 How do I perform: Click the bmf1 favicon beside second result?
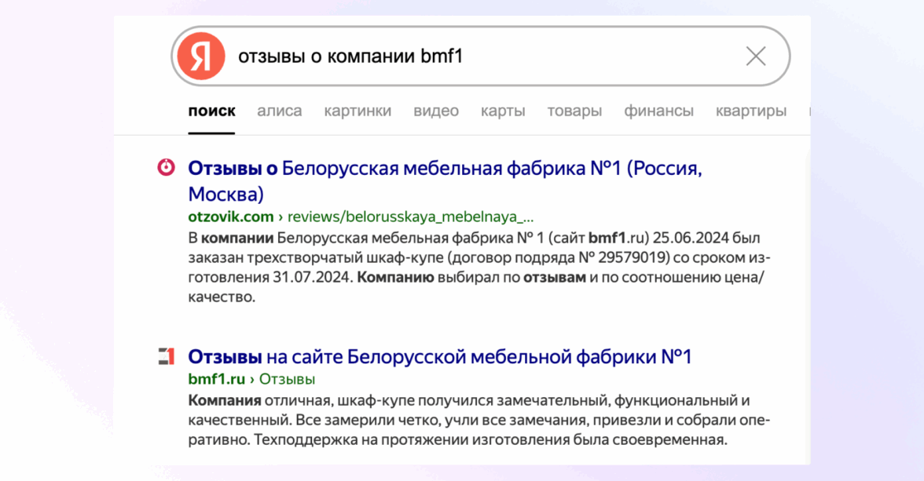click(167, 356)
